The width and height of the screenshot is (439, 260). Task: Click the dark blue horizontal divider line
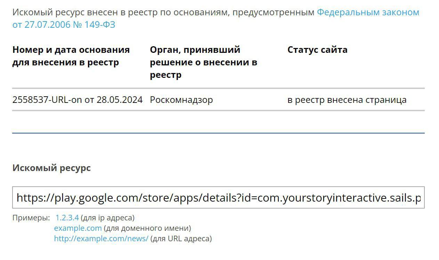point(218,133)
